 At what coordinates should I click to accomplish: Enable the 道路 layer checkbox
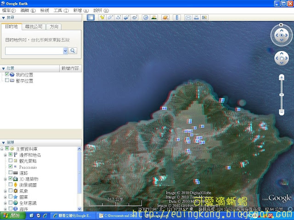point(11,172)
